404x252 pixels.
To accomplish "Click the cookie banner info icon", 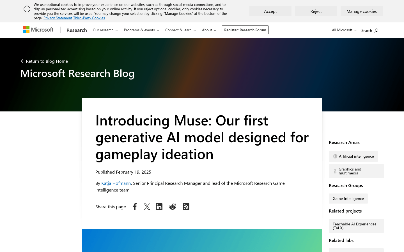I will click(27, 9).
